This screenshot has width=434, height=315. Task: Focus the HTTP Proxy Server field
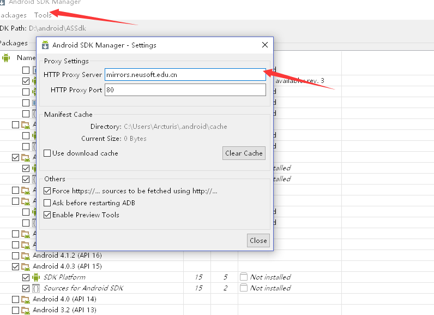coord(185,75)
